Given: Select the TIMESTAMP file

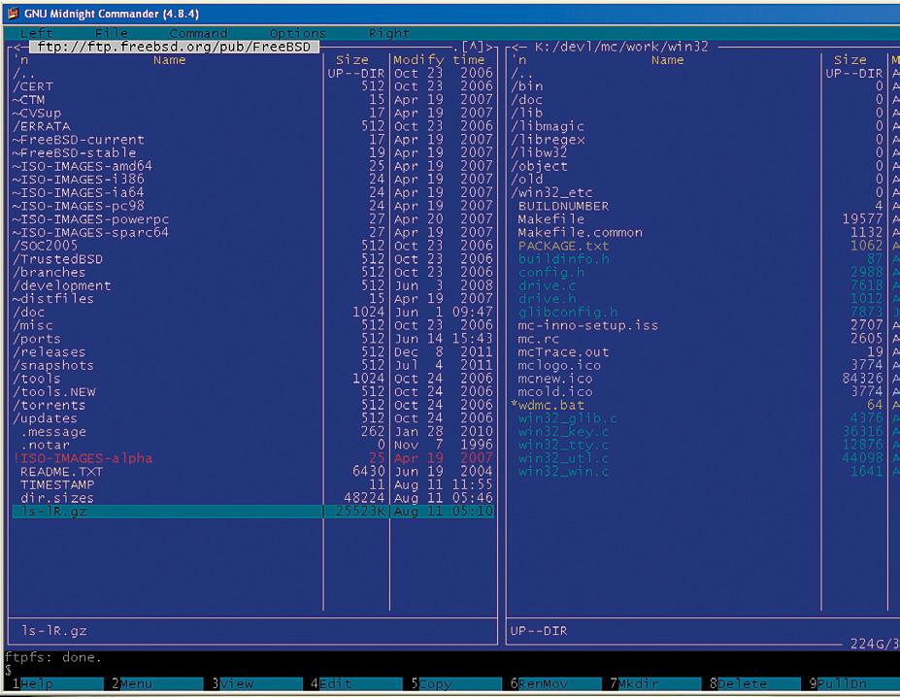Looking at the screenshot, I should point(57,484).
